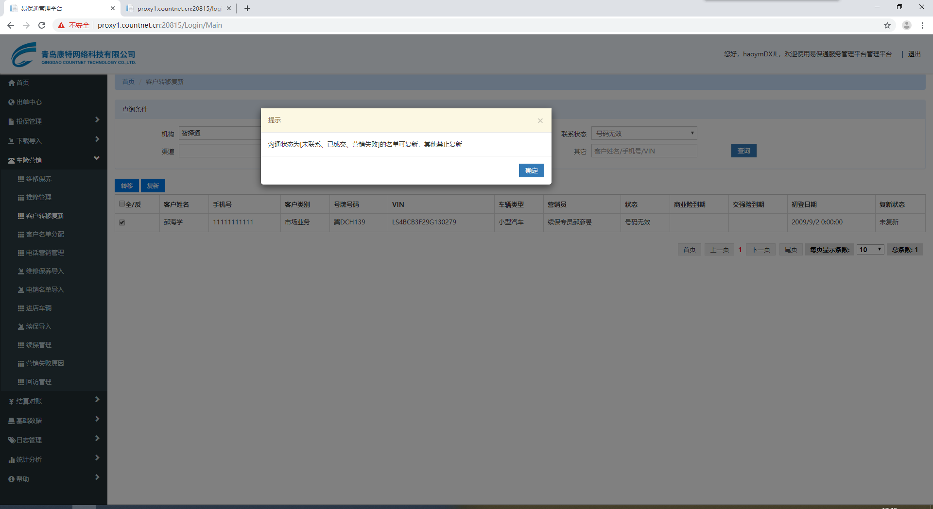The height and width of the screenshot is (509, 933).
Task: Go back with the browser back arrow
Action: point(11,25)
